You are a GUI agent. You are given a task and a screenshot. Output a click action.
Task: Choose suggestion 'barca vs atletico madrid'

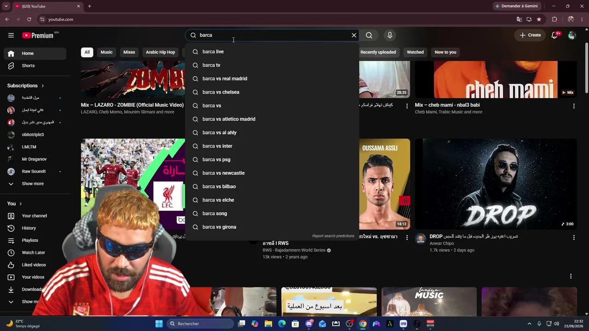(x=272, y=119)
